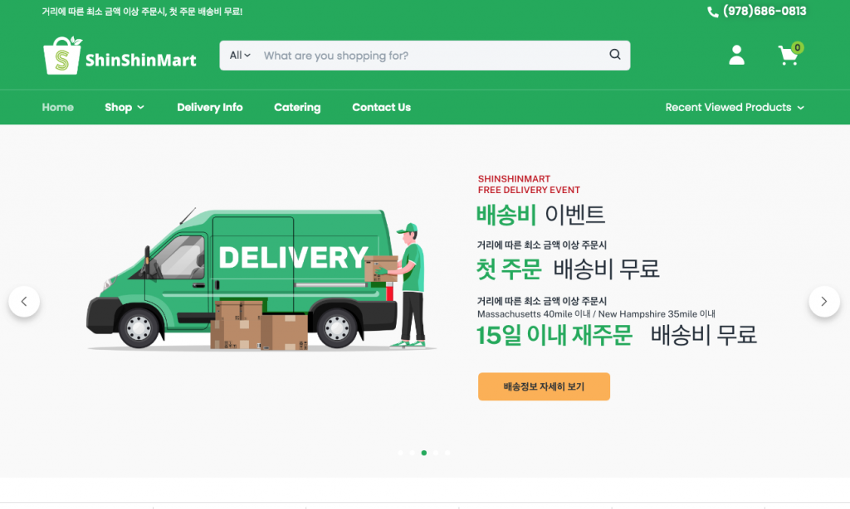Screen dimensions: 850x509
Task: Select the active green carousel dot
Action: 424,453
